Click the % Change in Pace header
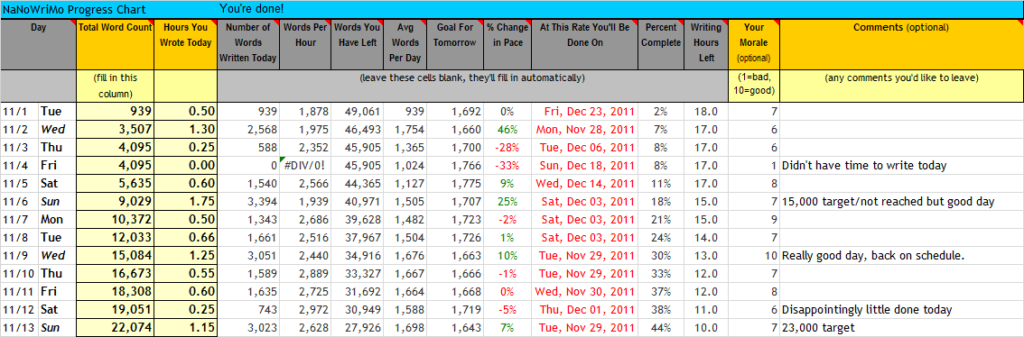This screenshot has width=1024, height=337. click(x=507, y=44)
